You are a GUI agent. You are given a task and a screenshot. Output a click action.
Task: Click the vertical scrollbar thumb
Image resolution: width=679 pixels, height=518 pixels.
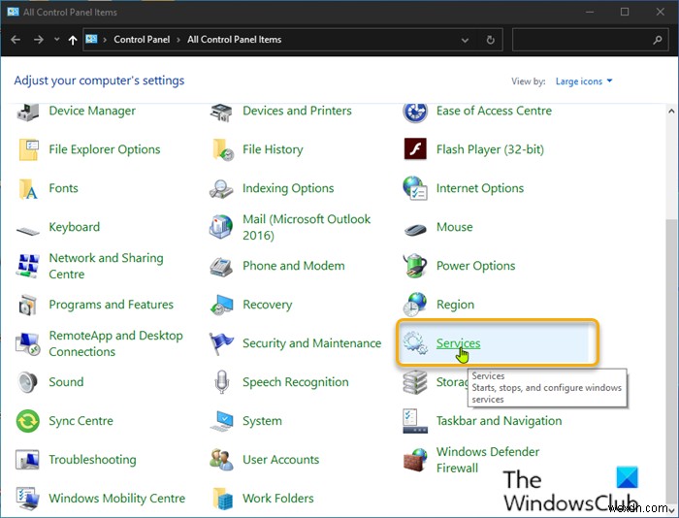pyautogui.click(x=671, y=360)
